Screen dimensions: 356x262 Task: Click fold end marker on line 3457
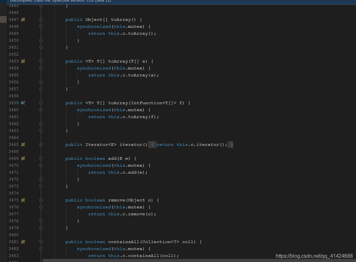point(41,89)
